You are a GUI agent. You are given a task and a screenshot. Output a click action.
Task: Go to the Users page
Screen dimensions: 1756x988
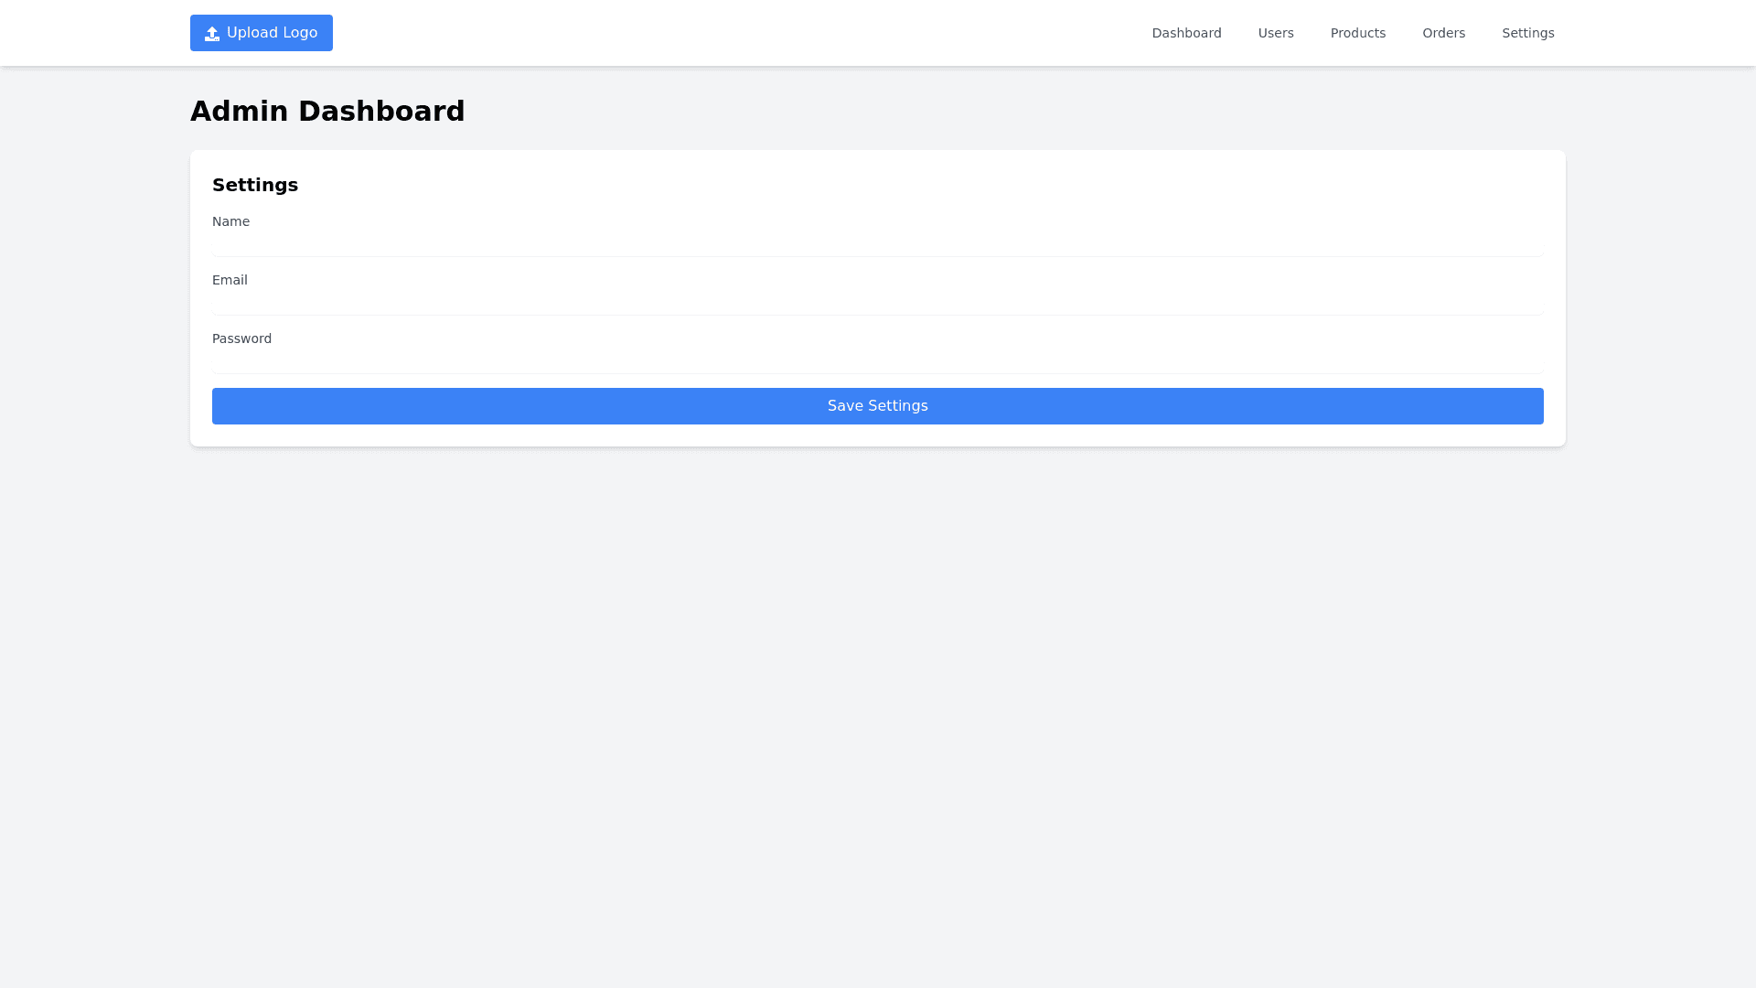pyautogui.click(x=1275, y=33)
